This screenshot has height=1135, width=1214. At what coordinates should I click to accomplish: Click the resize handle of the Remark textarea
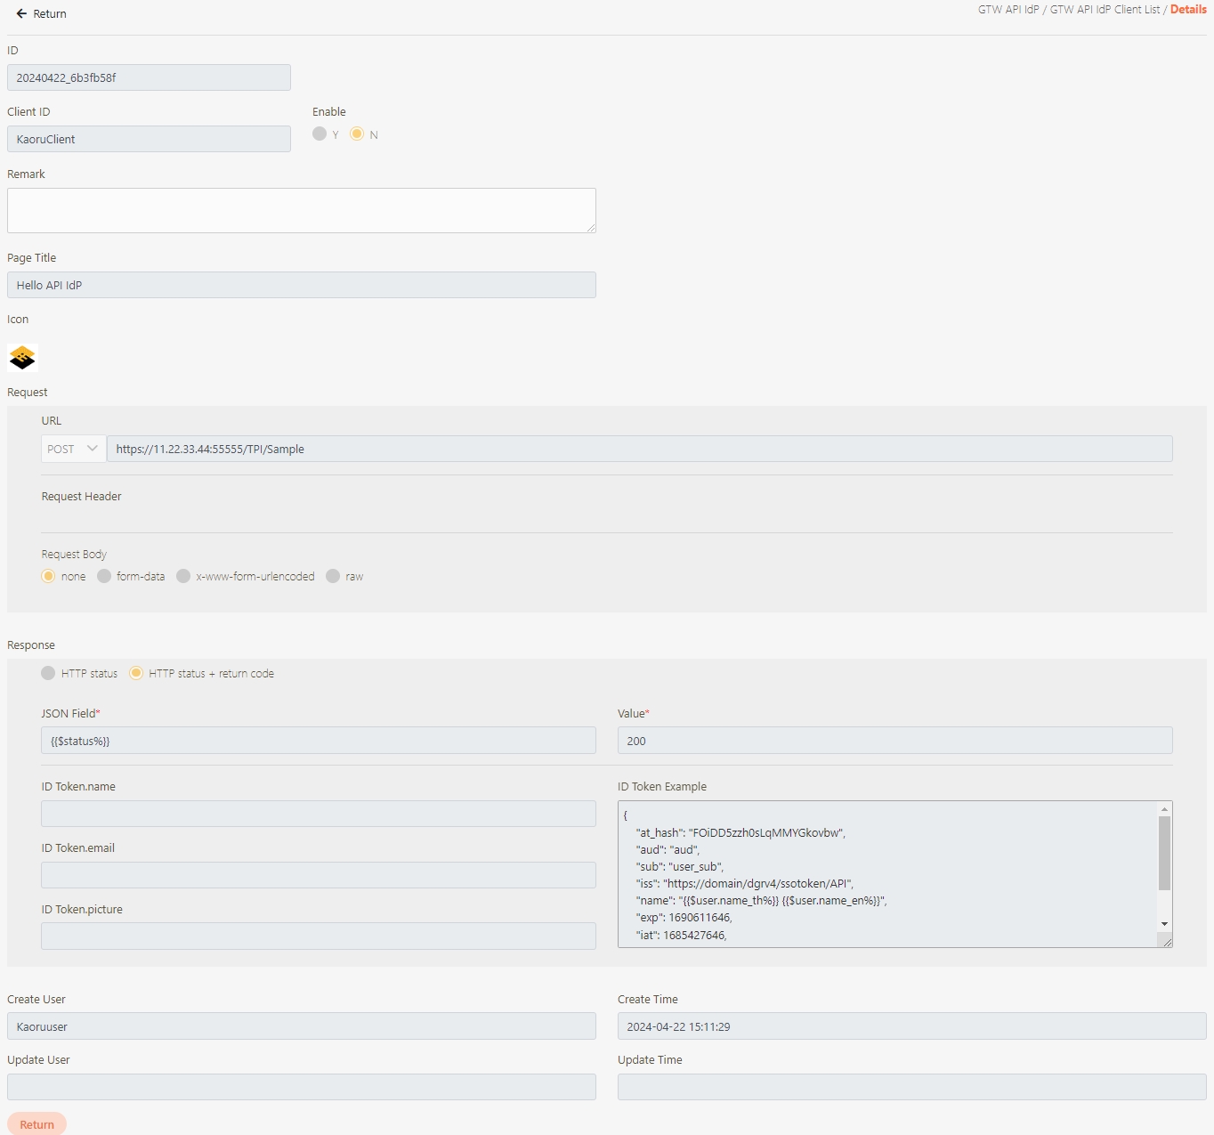click(x=590, y=228)
